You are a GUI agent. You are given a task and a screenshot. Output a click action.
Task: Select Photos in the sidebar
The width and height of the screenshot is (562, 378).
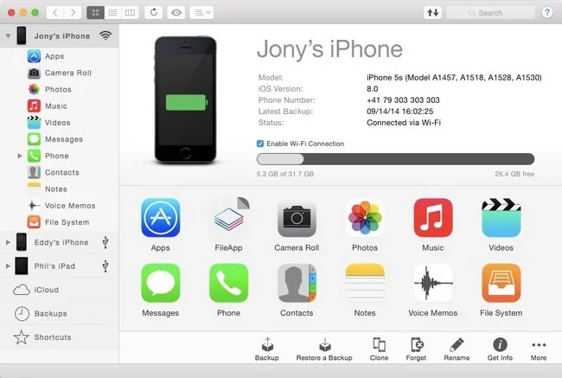point(59,89)
